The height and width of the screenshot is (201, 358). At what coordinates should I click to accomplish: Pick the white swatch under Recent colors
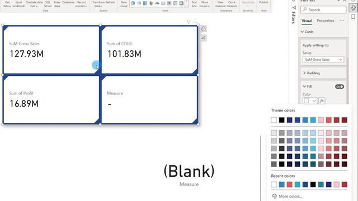274,184
